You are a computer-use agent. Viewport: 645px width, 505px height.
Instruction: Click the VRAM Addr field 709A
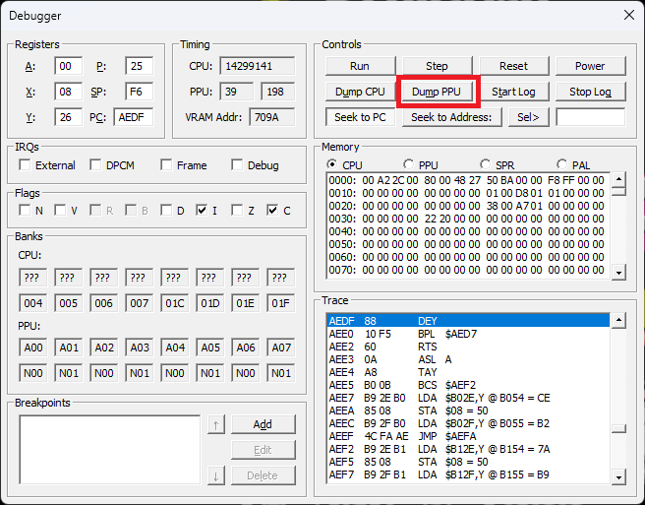pos(272,117)
